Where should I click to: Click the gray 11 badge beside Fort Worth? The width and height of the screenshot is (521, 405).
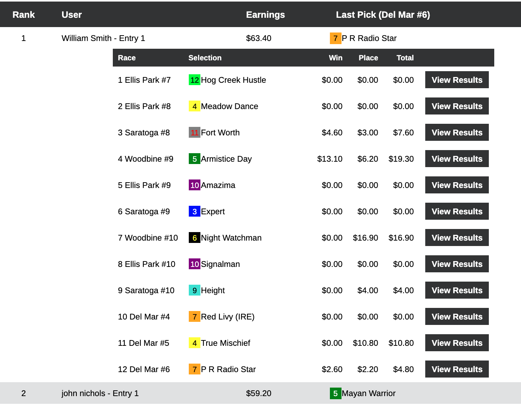coord(194,133)
